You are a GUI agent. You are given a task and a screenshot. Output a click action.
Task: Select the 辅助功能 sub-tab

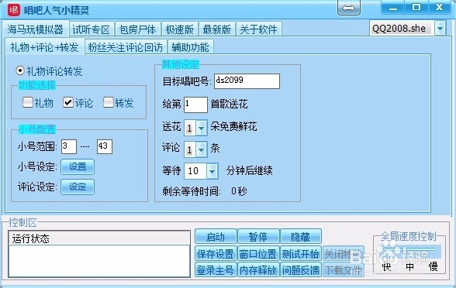[190, 47]
